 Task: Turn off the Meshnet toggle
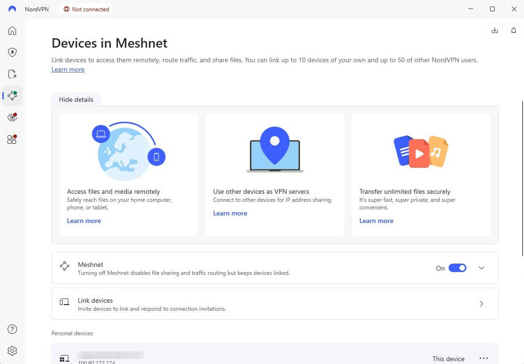[x=457, y=267]
